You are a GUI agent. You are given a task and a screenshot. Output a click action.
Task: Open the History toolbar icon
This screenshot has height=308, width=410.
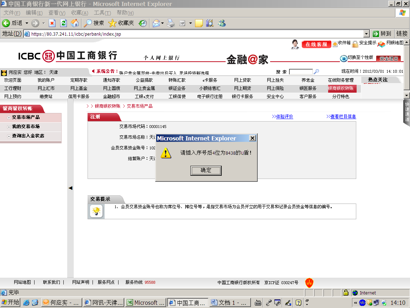click(x=142, y=23)
